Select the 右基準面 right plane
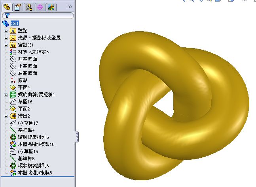This screenshot has width=256, height=187. click(28, 73)
